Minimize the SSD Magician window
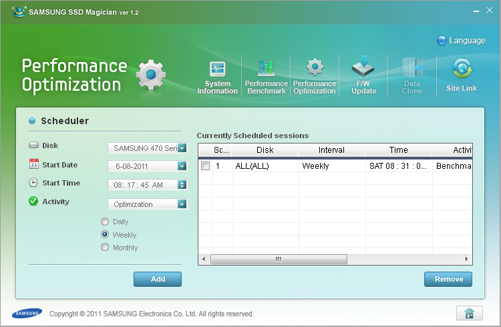 pyautogui.click(x=476, y=11)
